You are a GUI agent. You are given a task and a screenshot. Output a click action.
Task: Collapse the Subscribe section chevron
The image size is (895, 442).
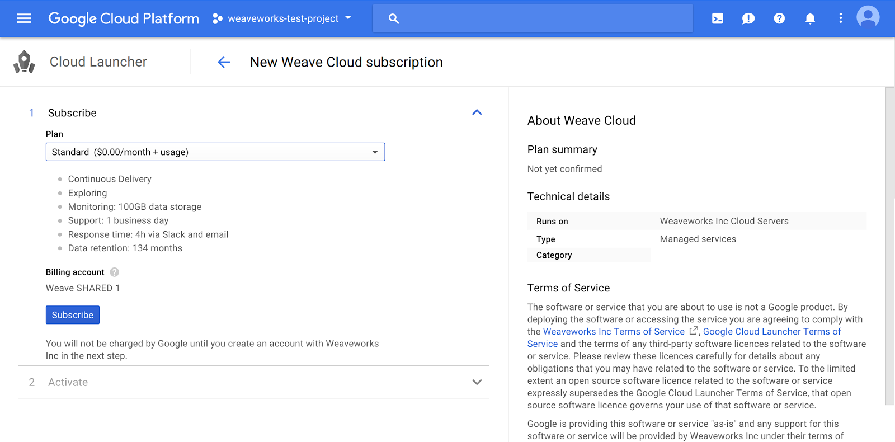pos(477,112)
